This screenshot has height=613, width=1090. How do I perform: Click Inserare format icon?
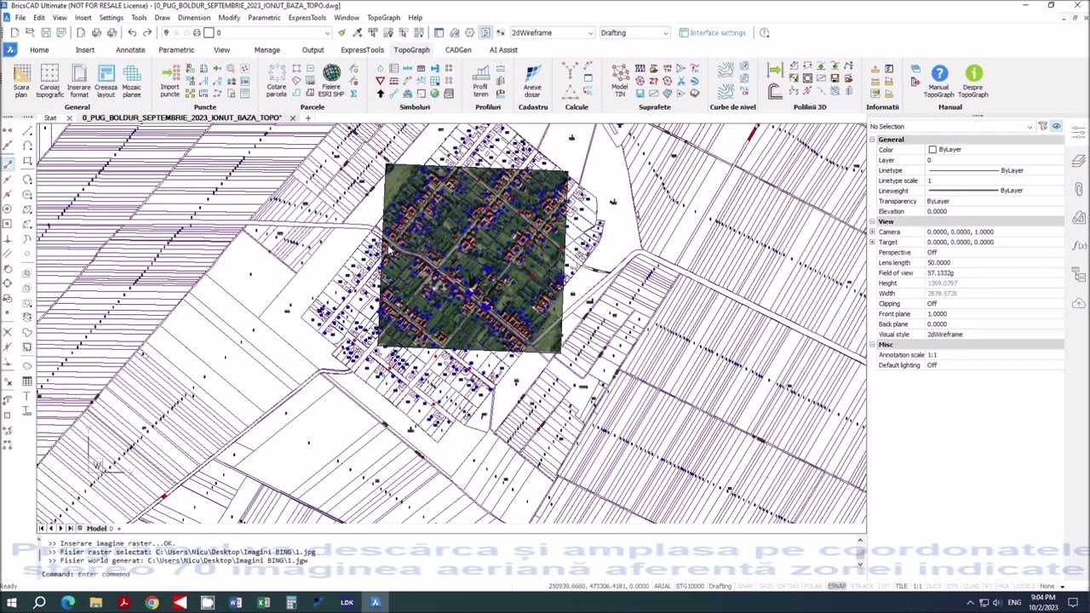click(78, 81)
